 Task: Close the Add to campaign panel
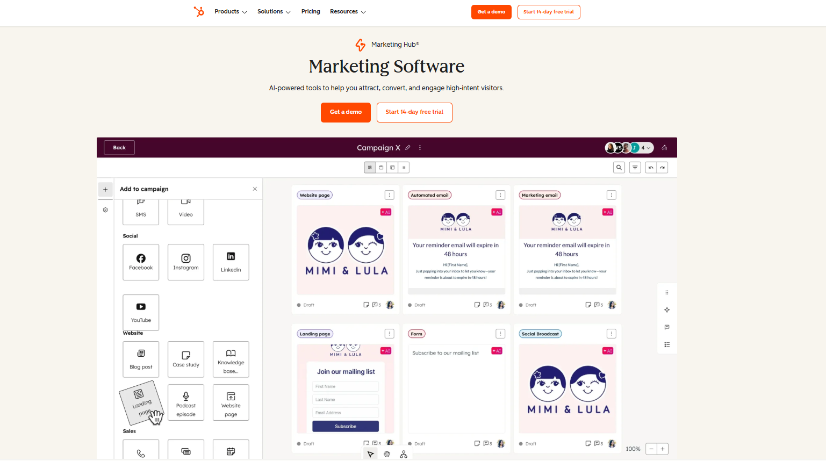254,189
